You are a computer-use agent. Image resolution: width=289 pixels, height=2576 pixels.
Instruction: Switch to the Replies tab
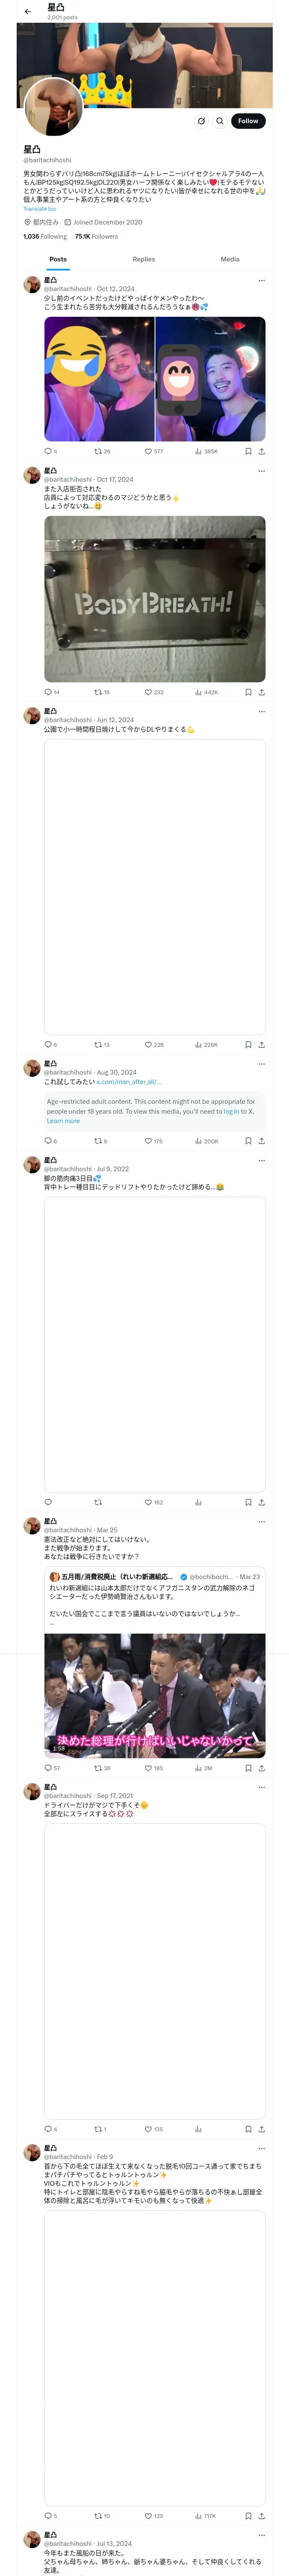(x=143, y=259)
